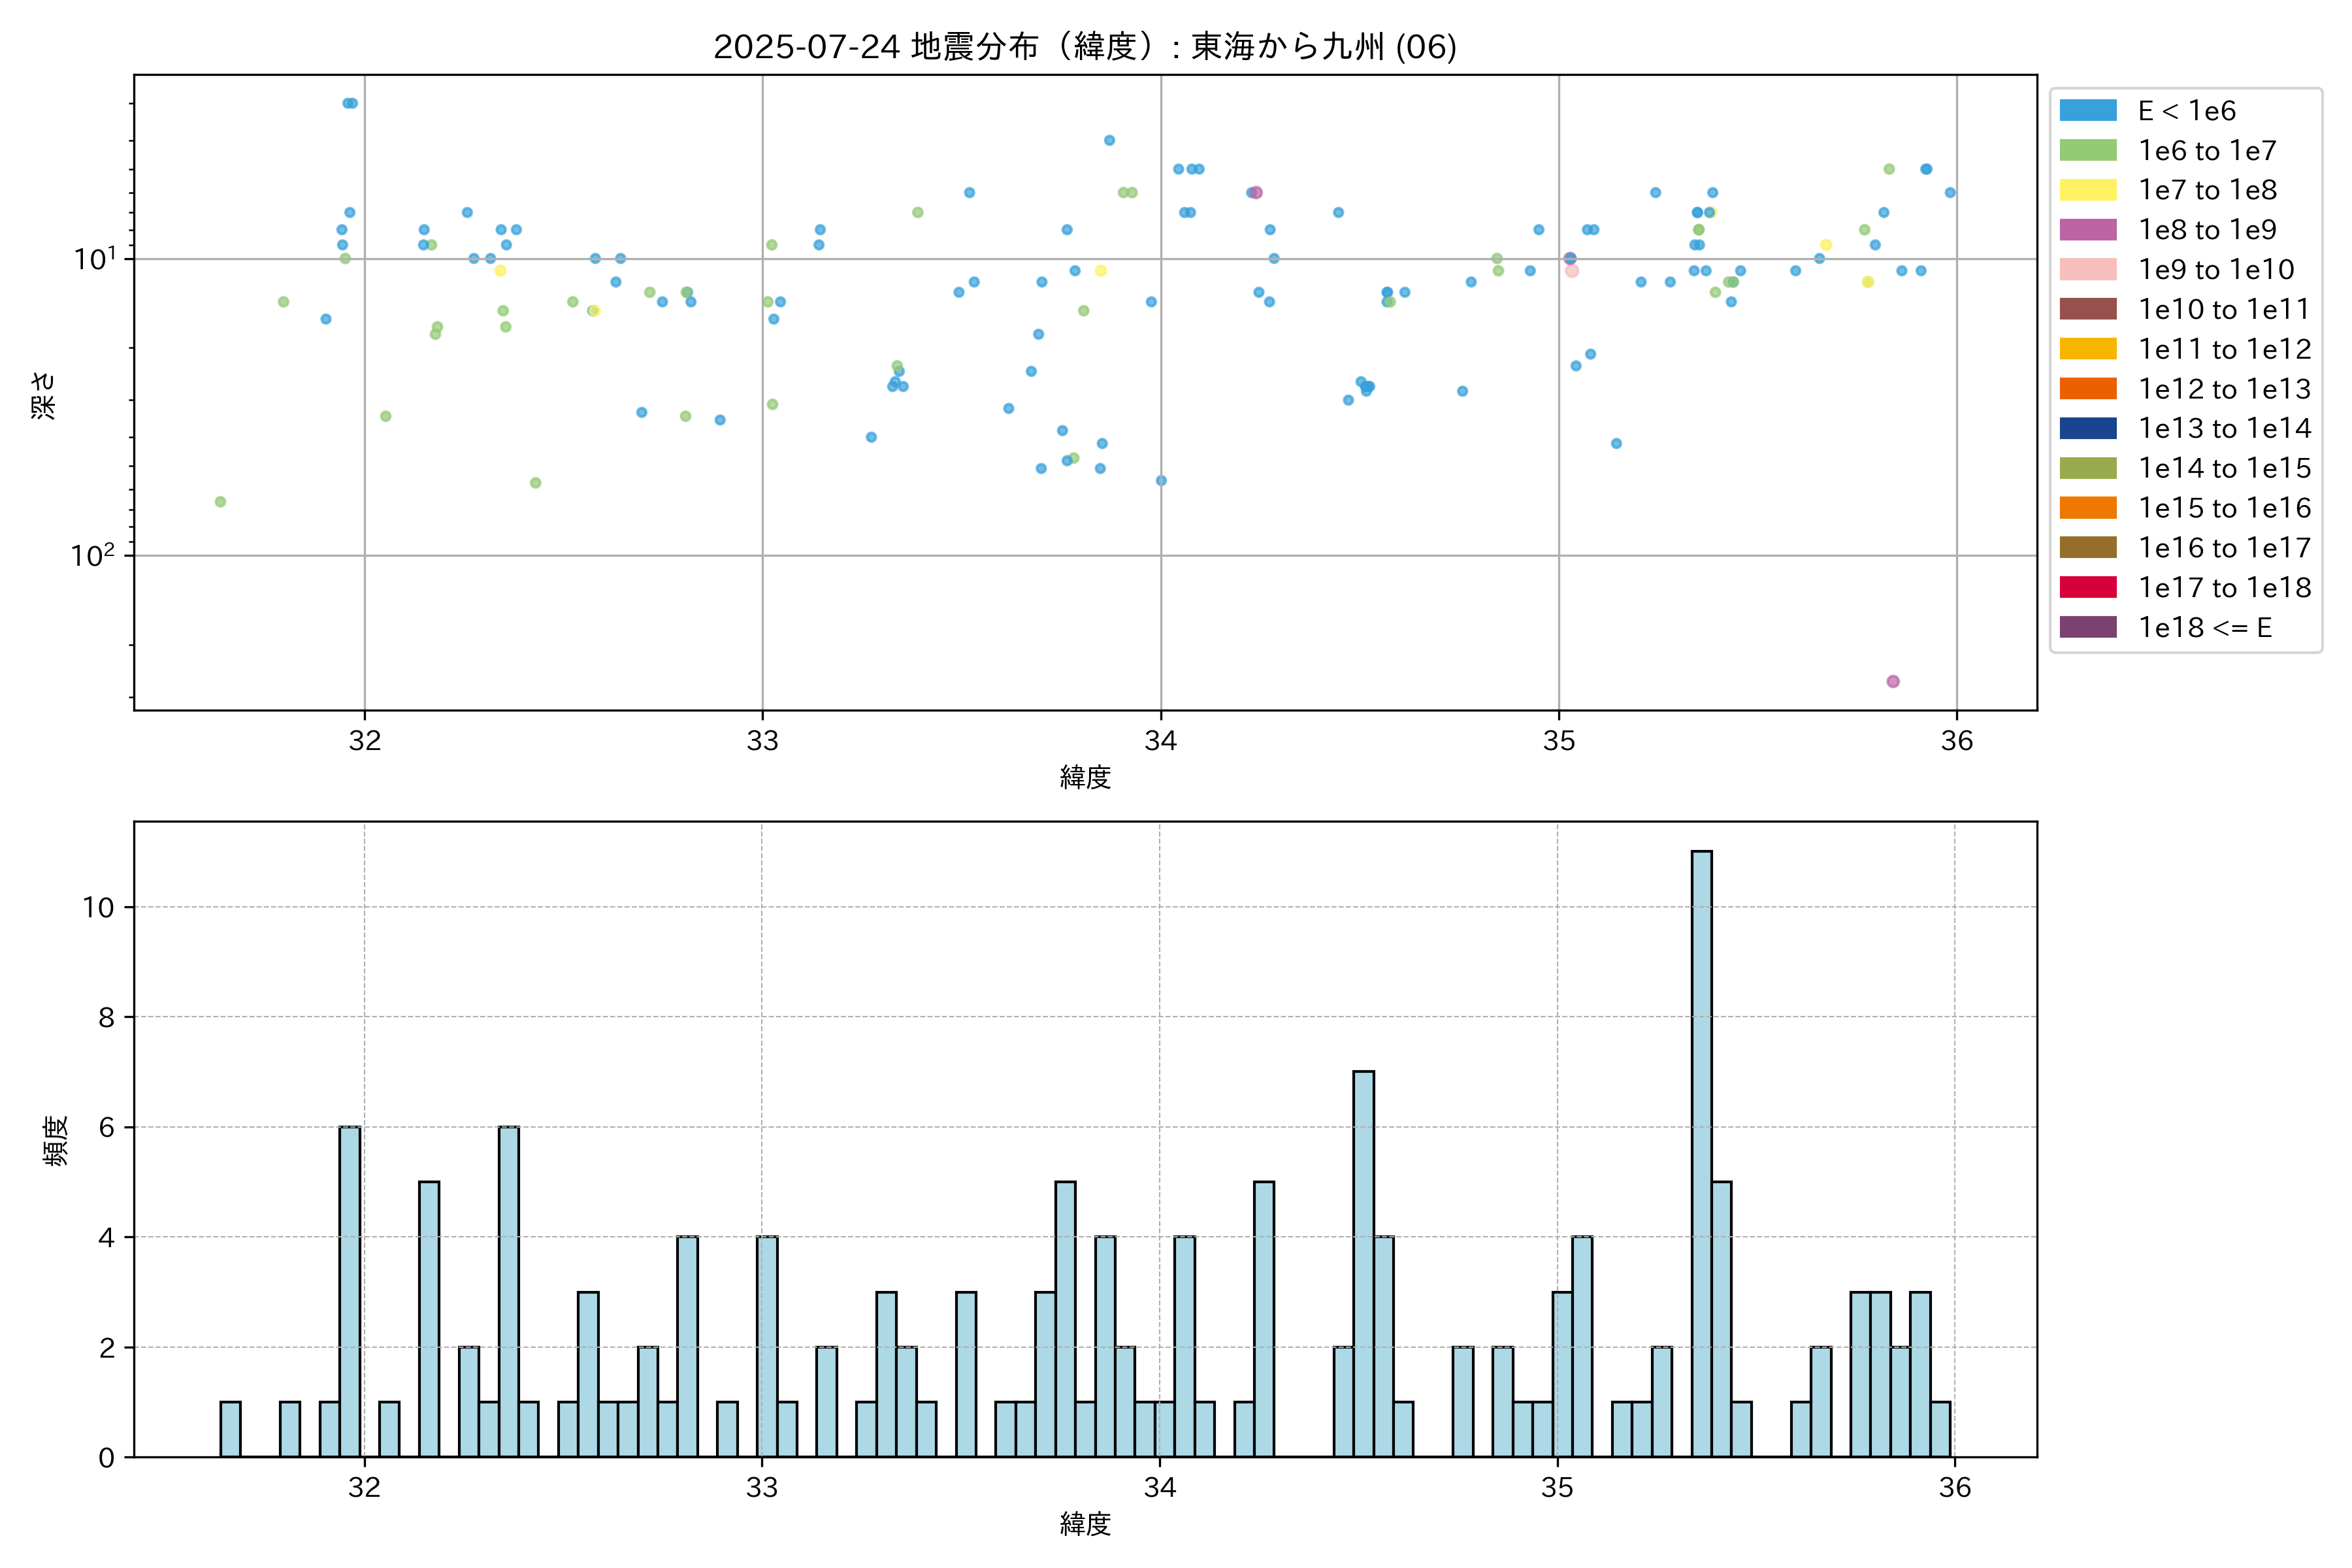Click the histogram bar of height 7

tap(1363, 1263)
